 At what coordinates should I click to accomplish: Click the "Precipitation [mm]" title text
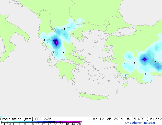(x=17, y=119)
